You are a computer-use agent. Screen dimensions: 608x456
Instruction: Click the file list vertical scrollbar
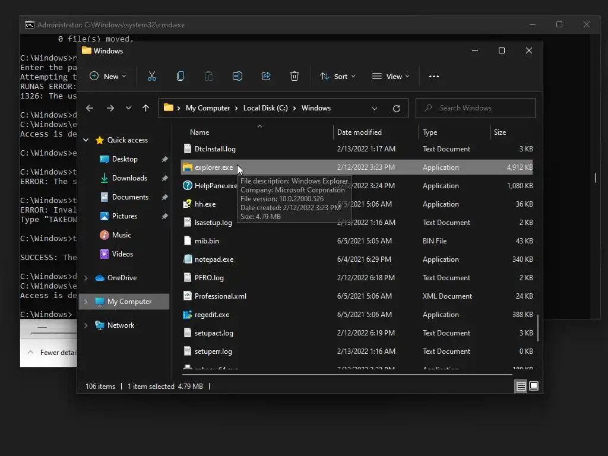click(538, 328)
